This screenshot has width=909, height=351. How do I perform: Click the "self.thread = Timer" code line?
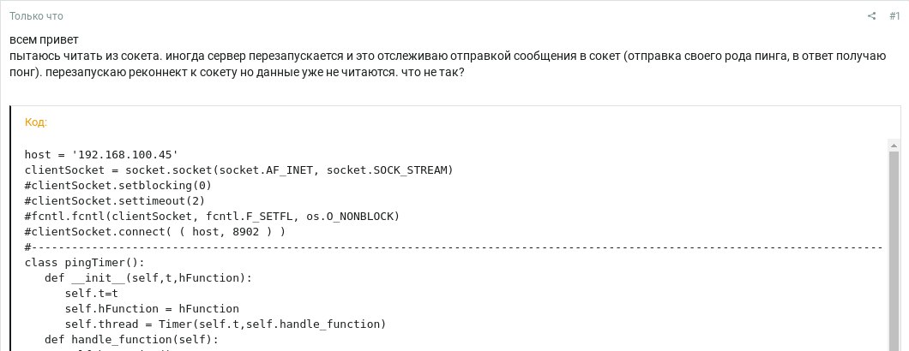click(x=226, y=324)
